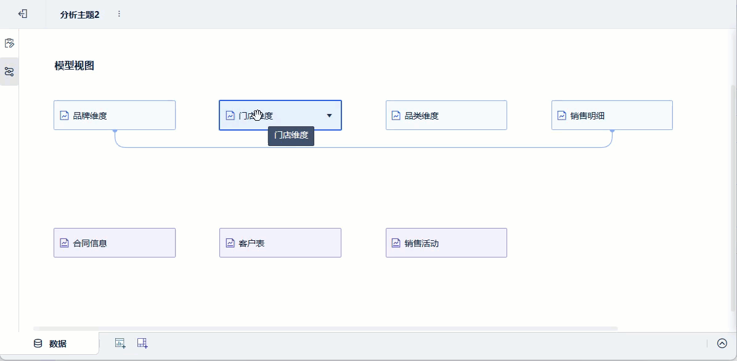This screenshot has width=737, height=361.
Task: Click the chart icon inside the 客户表 card
Action: 230,242
